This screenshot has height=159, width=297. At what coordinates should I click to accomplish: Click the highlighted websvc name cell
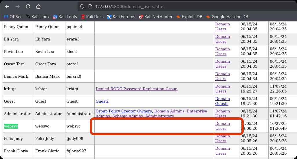click(x=11, y=126)
